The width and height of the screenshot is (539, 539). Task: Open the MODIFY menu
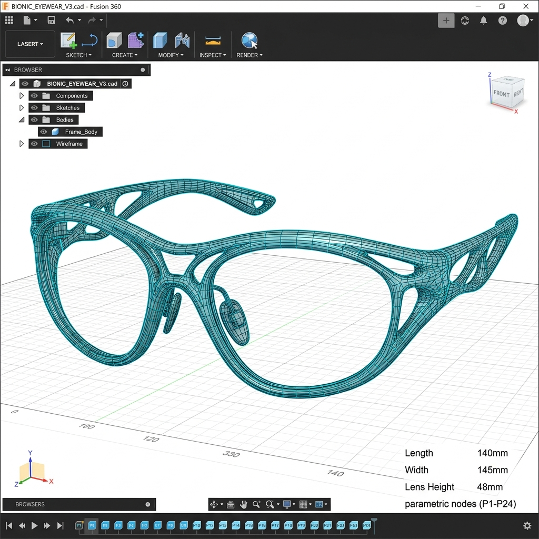tap(171, 55)
